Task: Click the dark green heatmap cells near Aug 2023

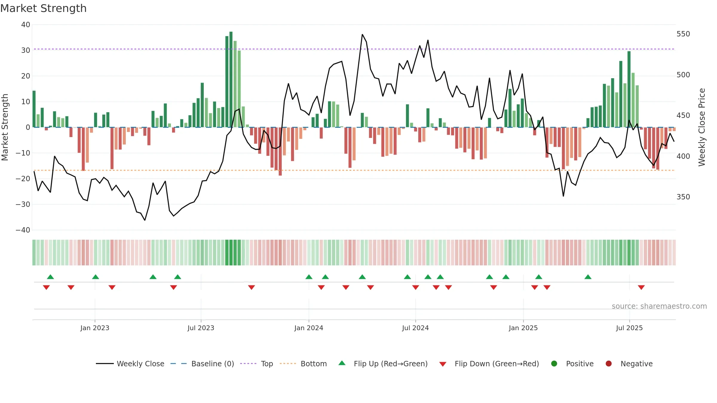Action: point(233,253)
